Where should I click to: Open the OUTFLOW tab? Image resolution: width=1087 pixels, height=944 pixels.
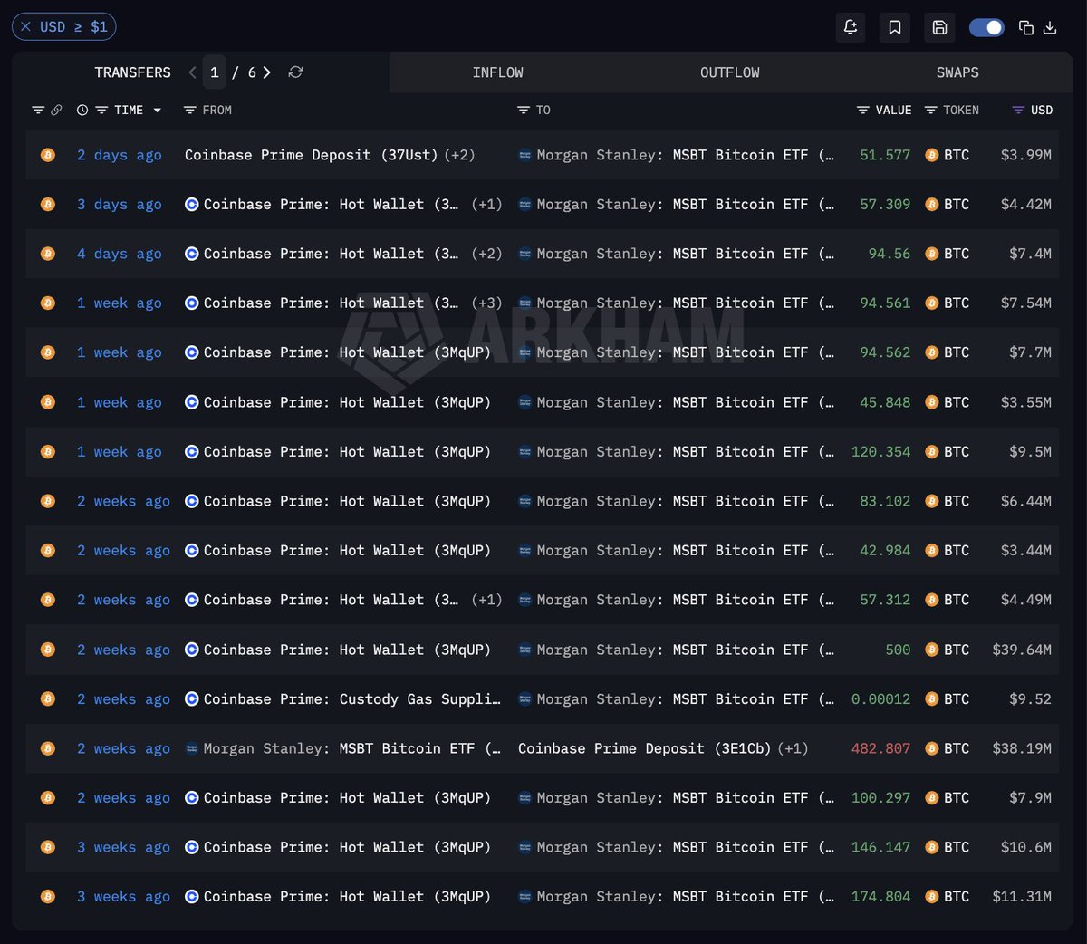pyautogui.click(x=729, y=72)
